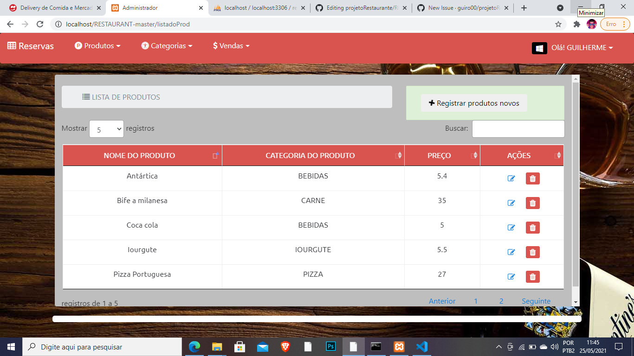Open Visual Studio Code from the taskbar

[x=421, y=347]
